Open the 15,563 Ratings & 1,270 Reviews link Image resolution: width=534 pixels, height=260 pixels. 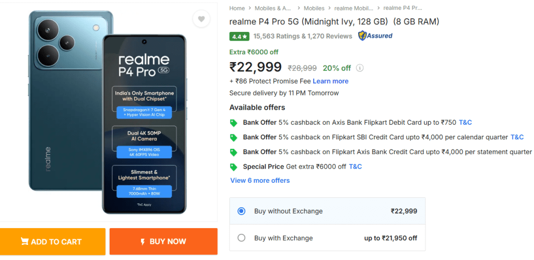303,36
